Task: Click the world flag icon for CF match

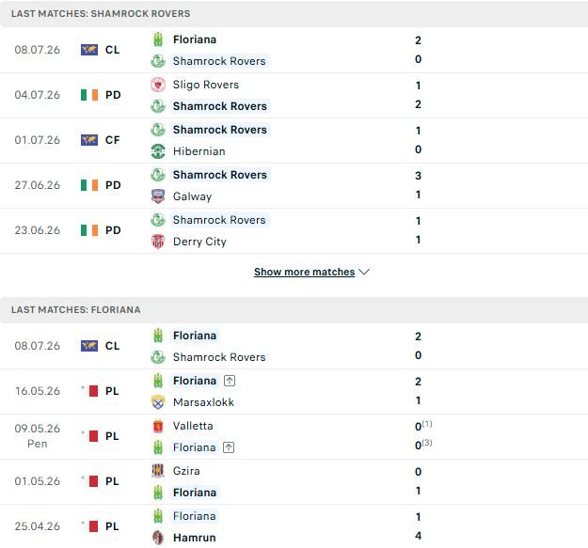Action: (x=89, y=140)
